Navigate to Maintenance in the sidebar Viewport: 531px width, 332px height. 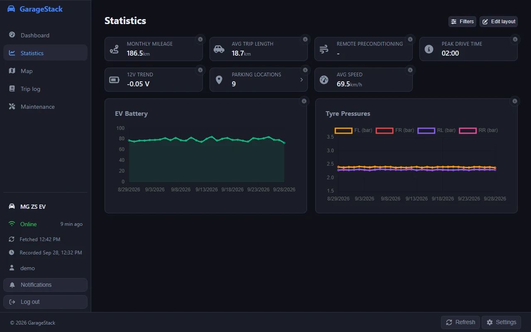pos(45,107)
